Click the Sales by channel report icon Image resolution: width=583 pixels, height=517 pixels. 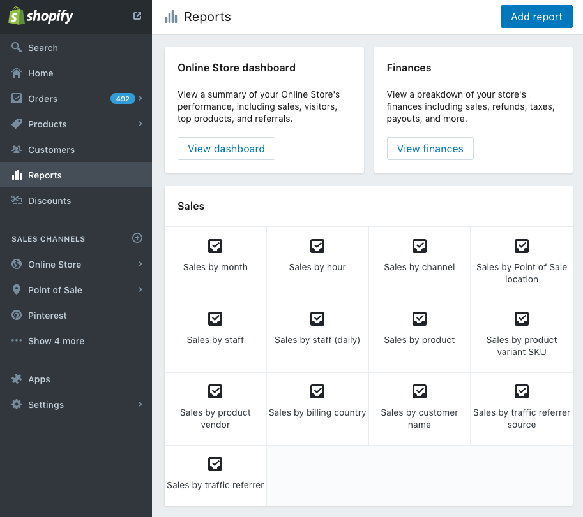(x=420, y=246)
